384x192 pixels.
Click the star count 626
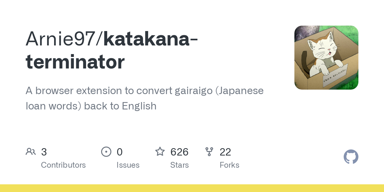point(180,152)
